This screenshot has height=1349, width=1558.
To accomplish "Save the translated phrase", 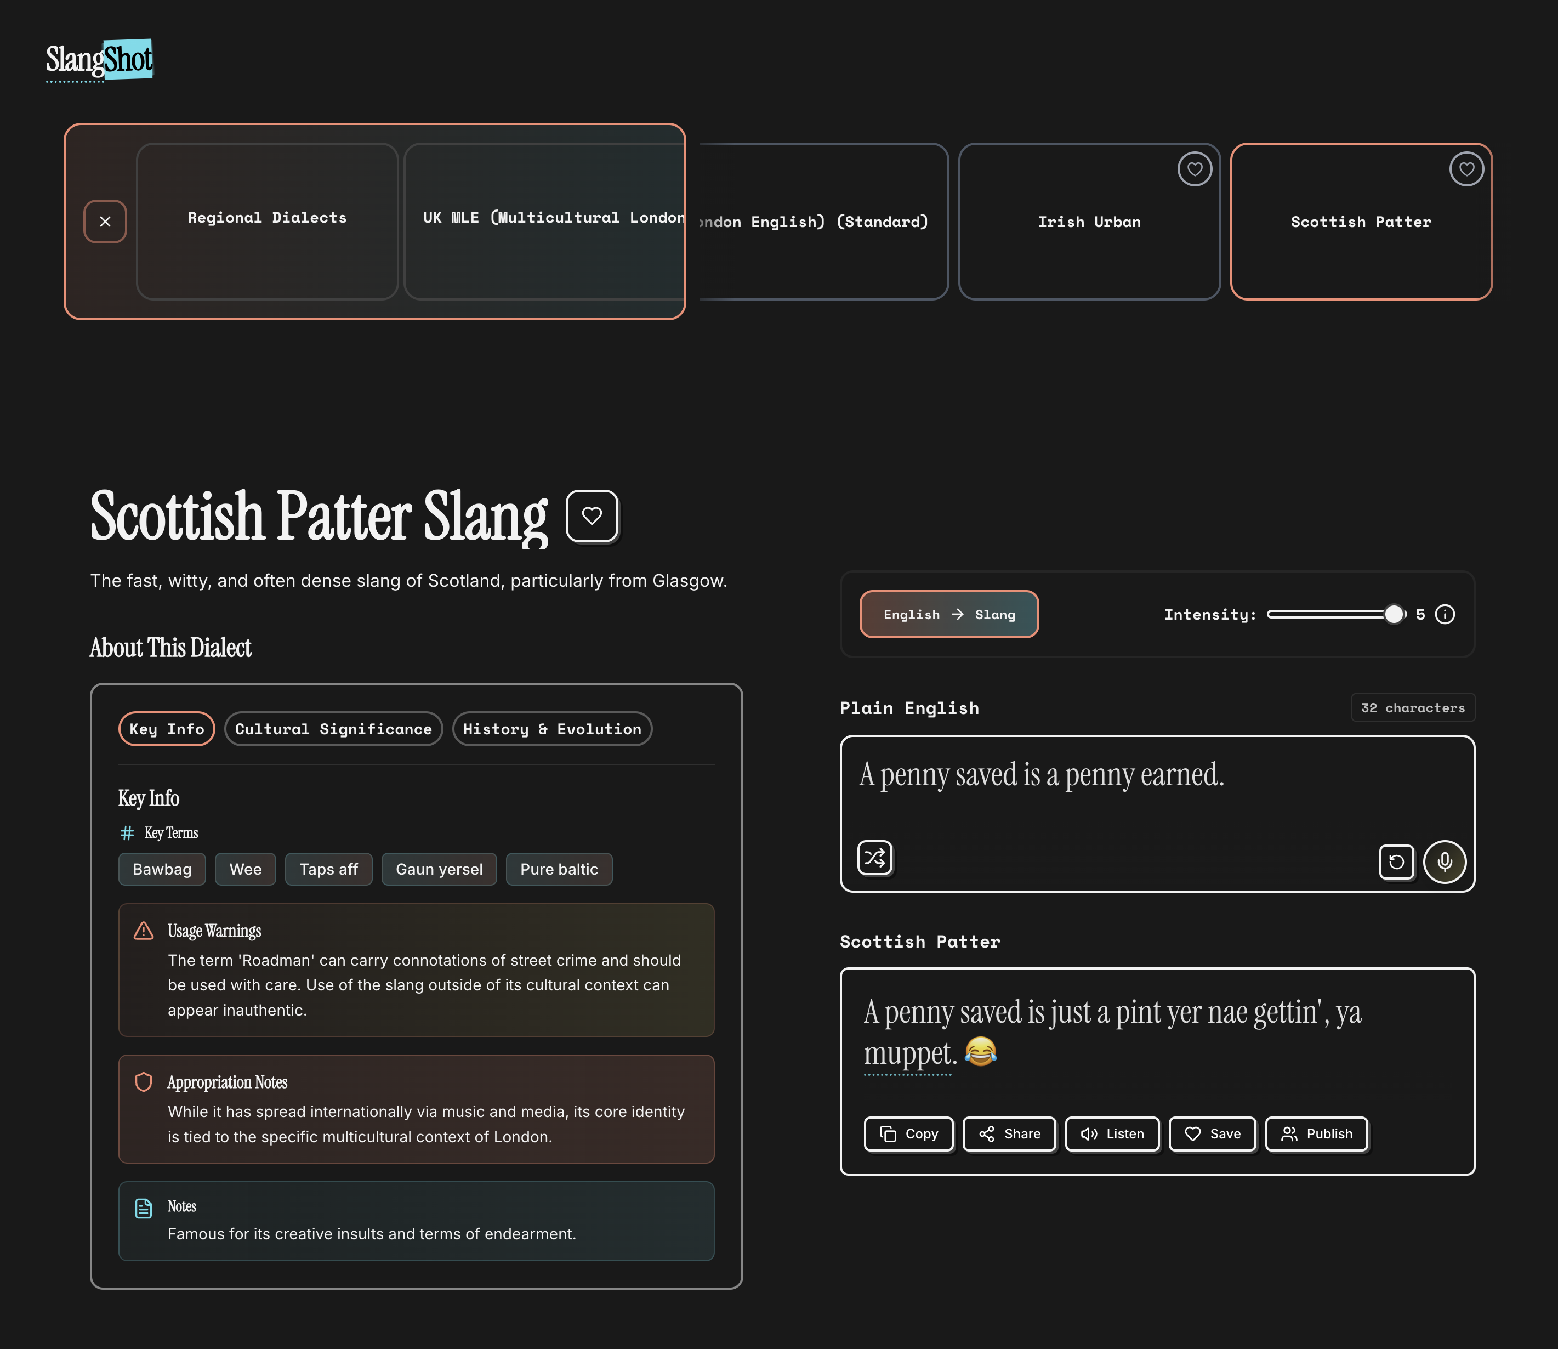I will 1212,1133.
